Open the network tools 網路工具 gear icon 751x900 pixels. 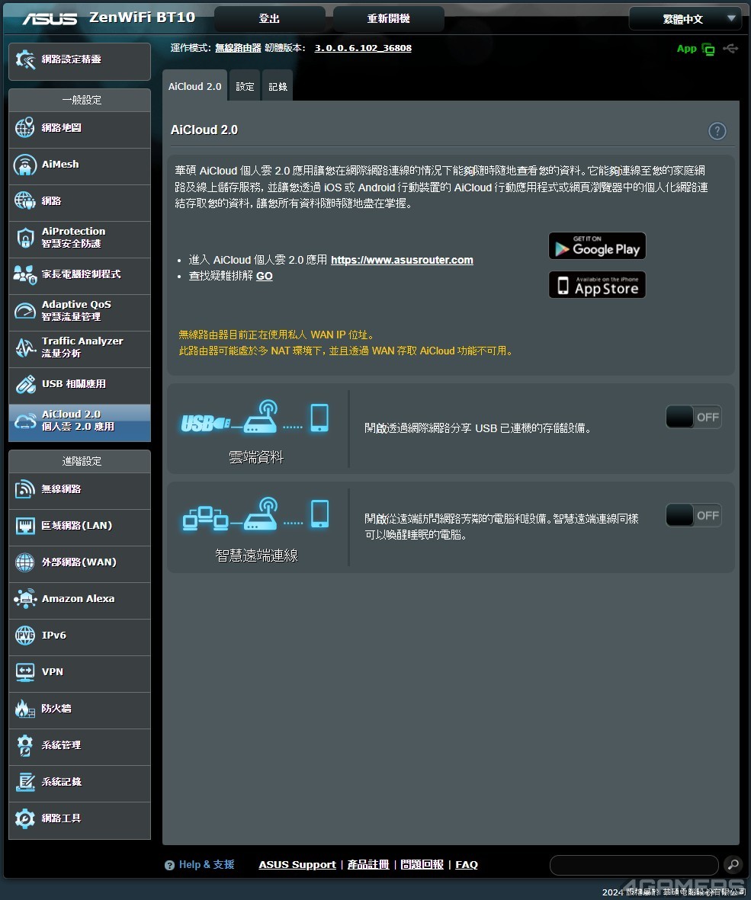point(24,818)
